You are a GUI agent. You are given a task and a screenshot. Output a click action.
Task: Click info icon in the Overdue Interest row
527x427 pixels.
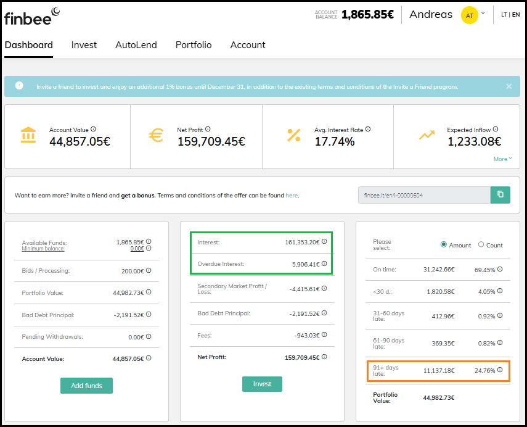[x=324, y=264]
